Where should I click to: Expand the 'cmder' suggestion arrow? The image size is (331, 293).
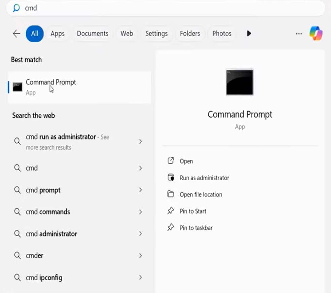(x=140, y=256)
